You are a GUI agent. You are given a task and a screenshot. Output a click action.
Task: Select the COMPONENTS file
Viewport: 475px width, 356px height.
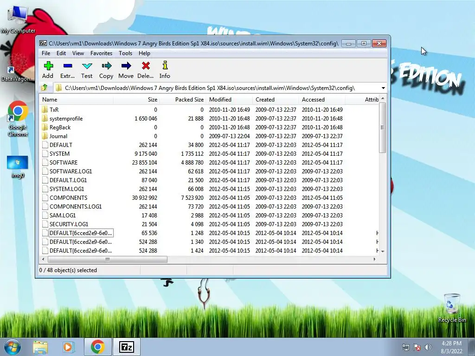[x=69, y=197]
